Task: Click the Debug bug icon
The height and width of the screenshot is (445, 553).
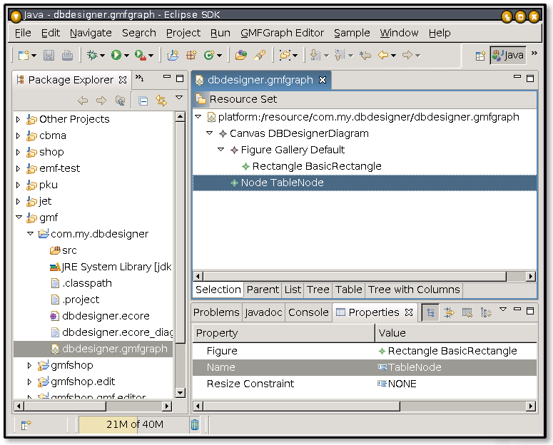Action: (91, 55)
